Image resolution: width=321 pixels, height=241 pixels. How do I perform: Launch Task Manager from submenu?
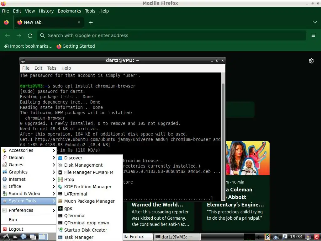(89, 237)
